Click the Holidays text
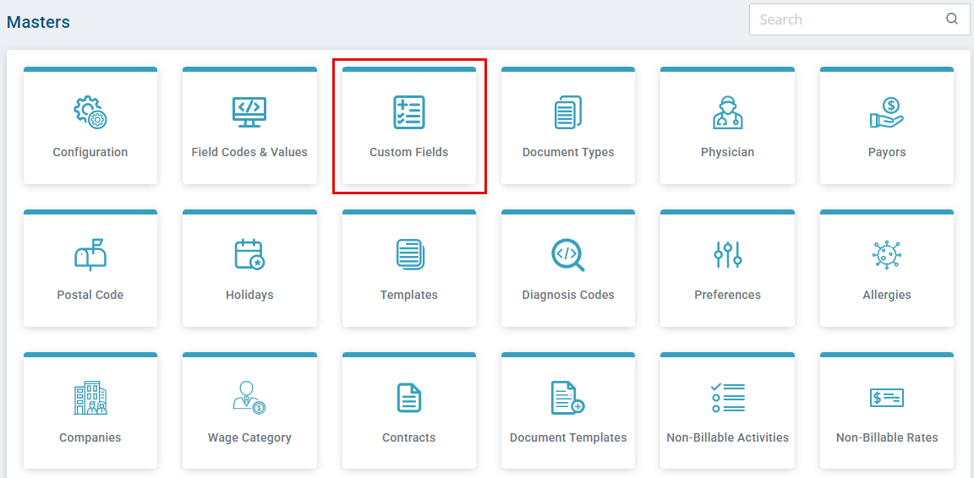Screen dimensions: 974x478 pos(249,295)
